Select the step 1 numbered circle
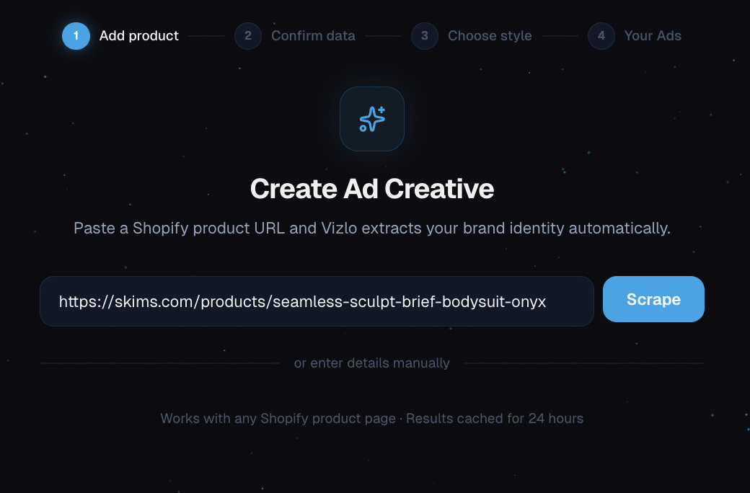 (x=76, y=36)
